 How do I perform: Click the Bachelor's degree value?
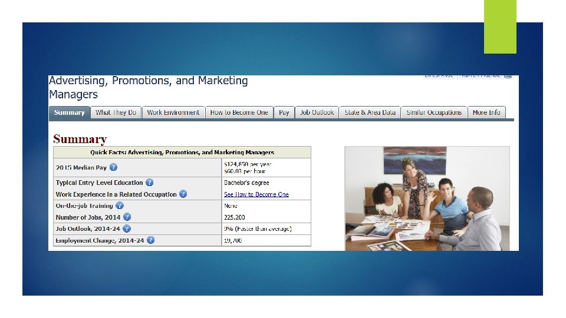[x=246, y=183]
